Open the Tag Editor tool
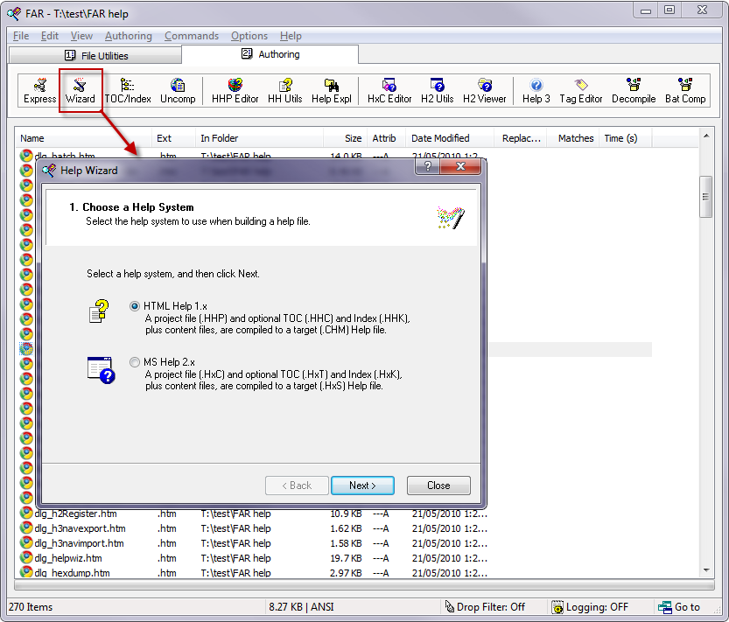 [581, 91]
